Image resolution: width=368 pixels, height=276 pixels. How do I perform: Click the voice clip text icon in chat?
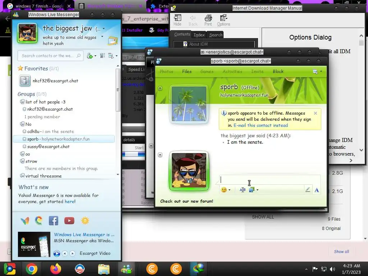[243, 190]
